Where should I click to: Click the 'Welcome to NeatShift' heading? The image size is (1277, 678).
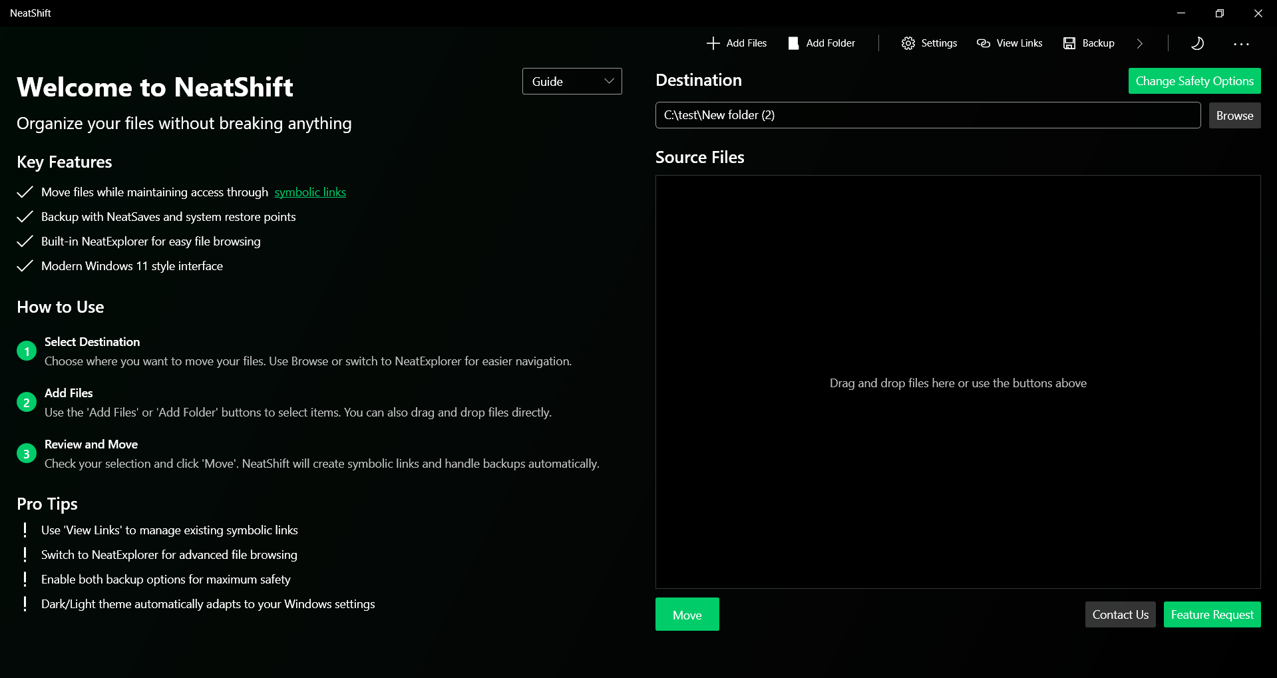(x=155, y=87)
